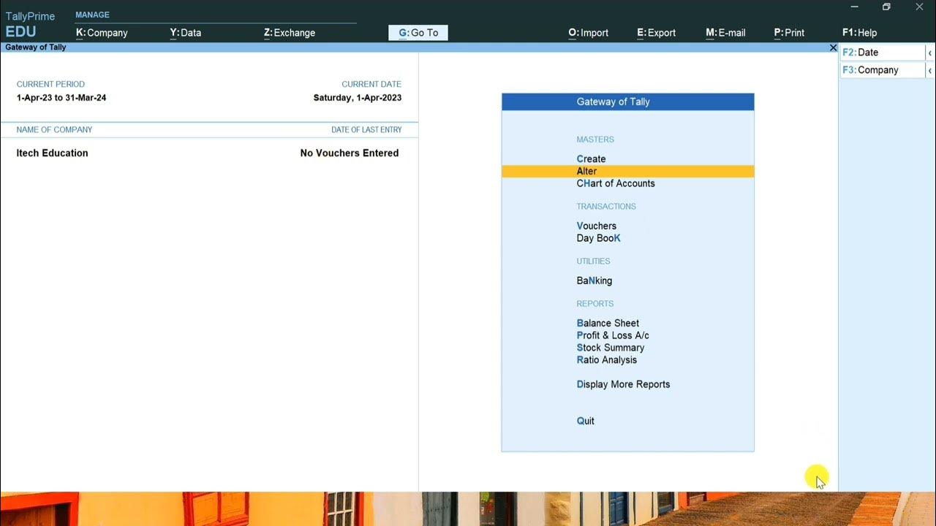Minimize the TallyPrime window
This screenshot has height=526, width=936.
tap(854, 7)
